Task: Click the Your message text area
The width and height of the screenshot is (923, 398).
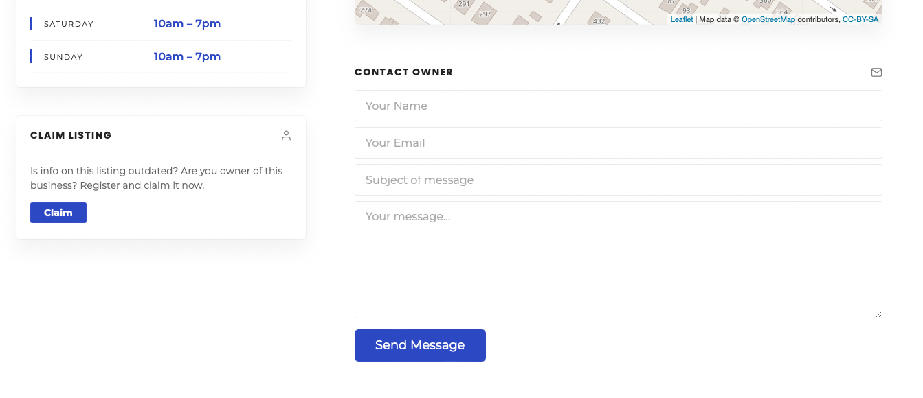Action: (618, 259)
